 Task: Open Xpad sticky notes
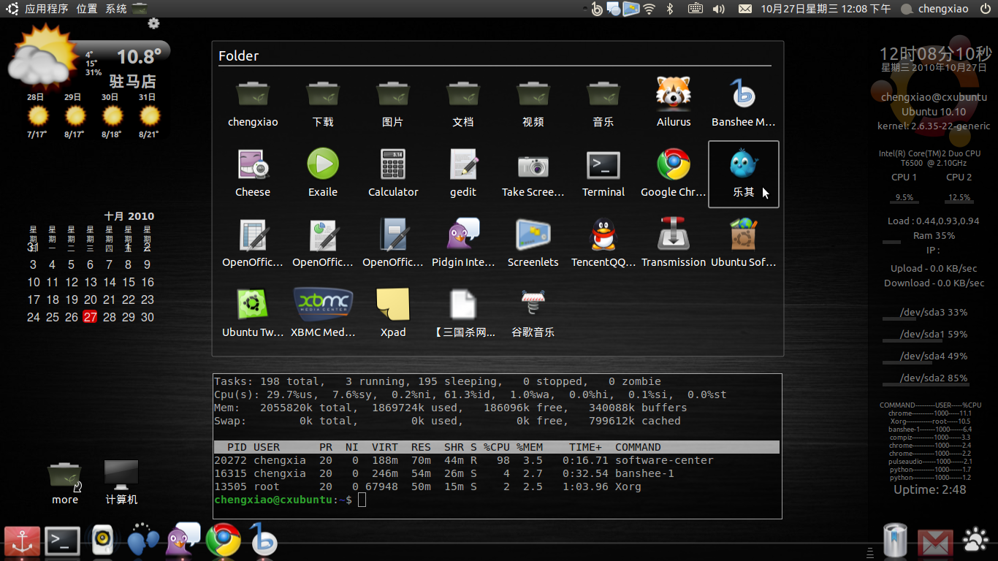(393, 314)
